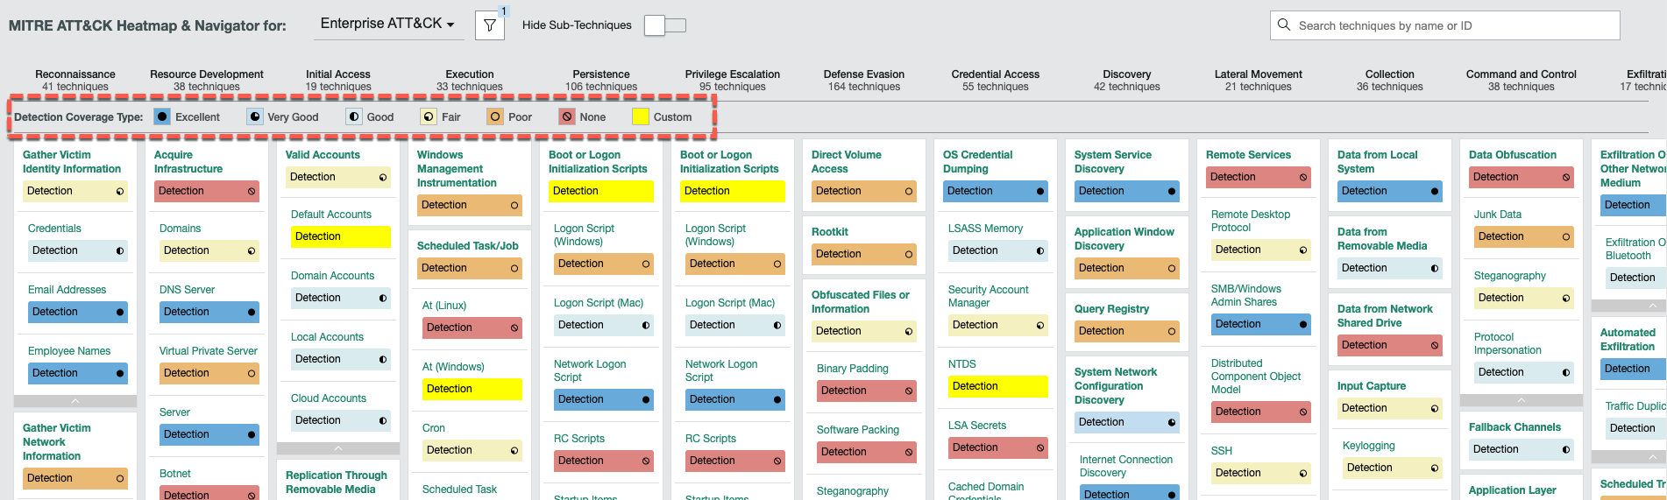
Task: Click Query Registry detection poor icon
Action: 1172,331
